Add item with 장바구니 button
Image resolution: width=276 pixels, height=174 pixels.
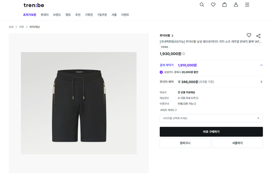coord(185,143)
